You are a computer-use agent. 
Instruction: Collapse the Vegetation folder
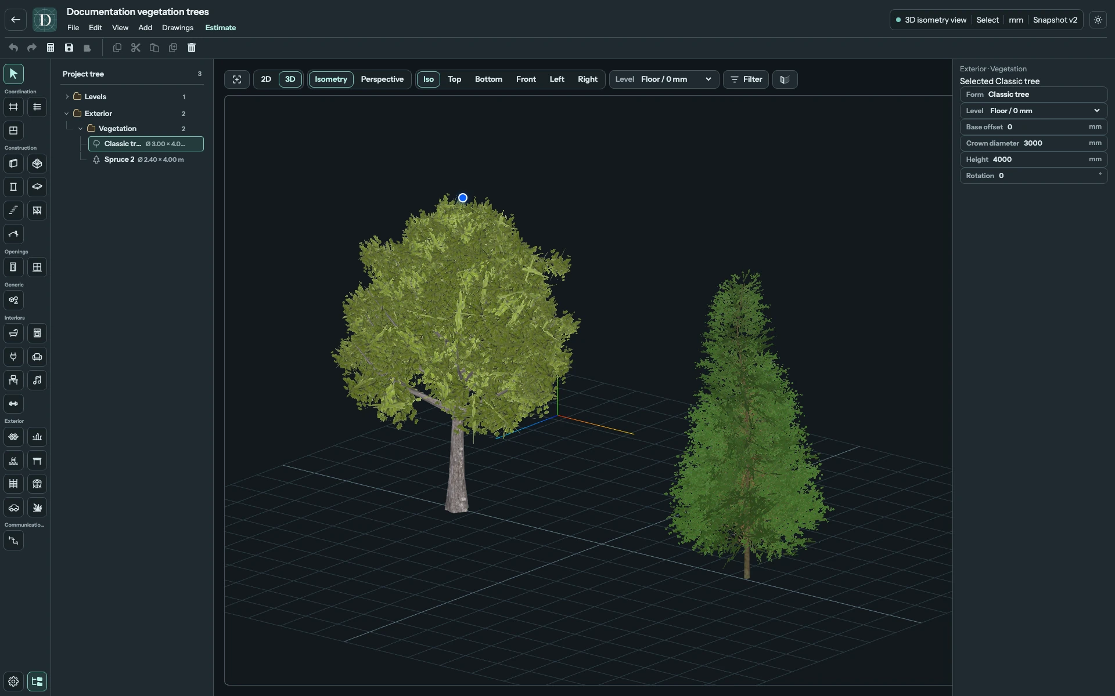click(x=81, y=129)
